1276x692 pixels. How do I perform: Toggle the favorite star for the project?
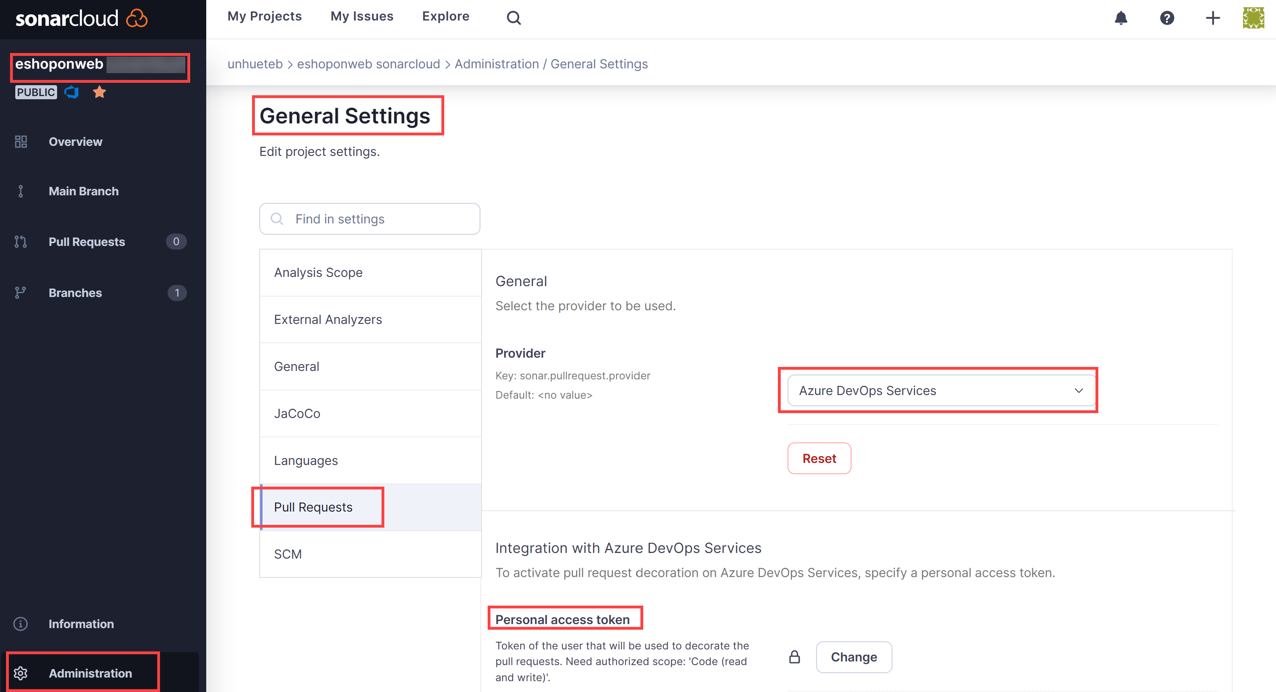100,92
